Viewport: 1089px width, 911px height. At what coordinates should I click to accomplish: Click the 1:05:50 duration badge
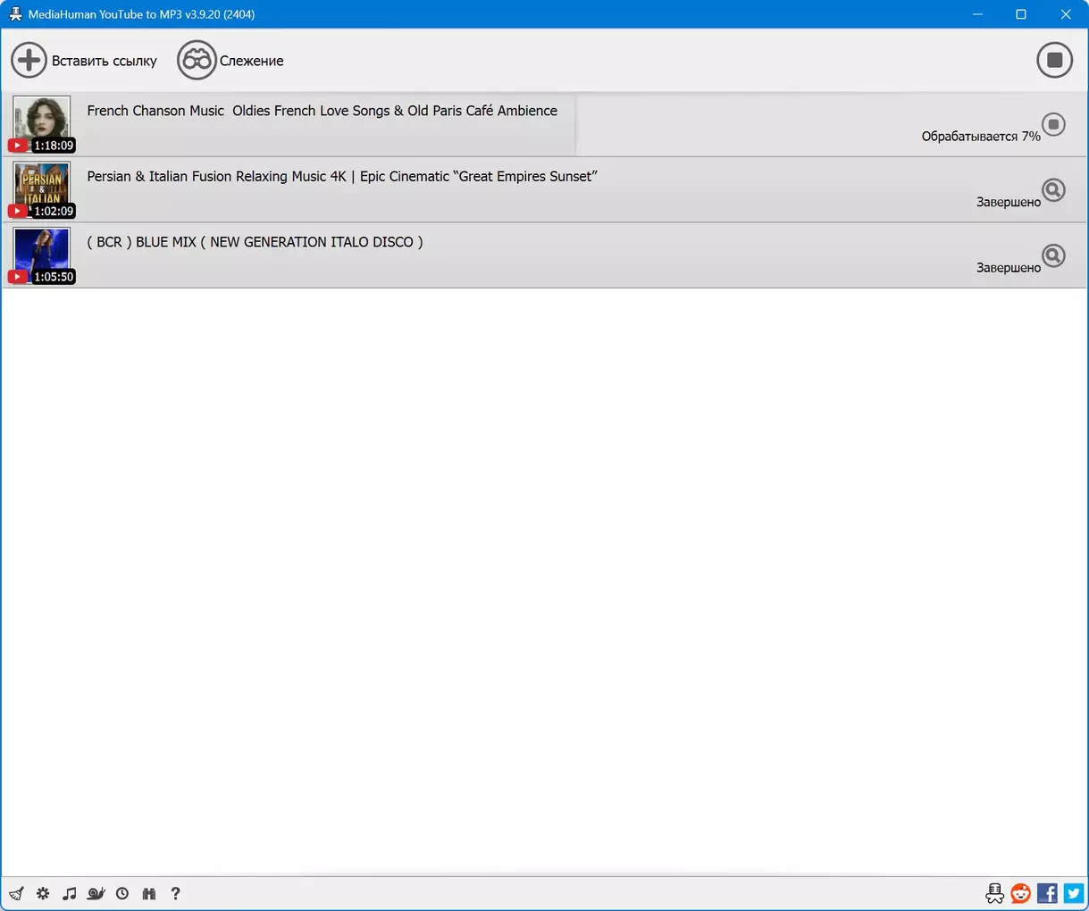[x=54, y=277]
